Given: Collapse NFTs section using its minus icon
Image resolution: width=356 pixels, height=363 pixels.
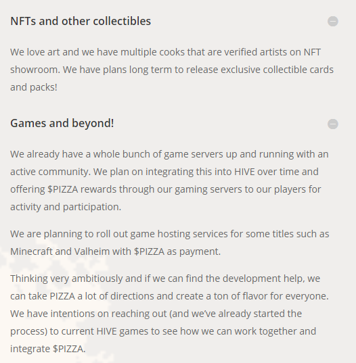Looking at the screenshot, I should [x=332, y=22].
